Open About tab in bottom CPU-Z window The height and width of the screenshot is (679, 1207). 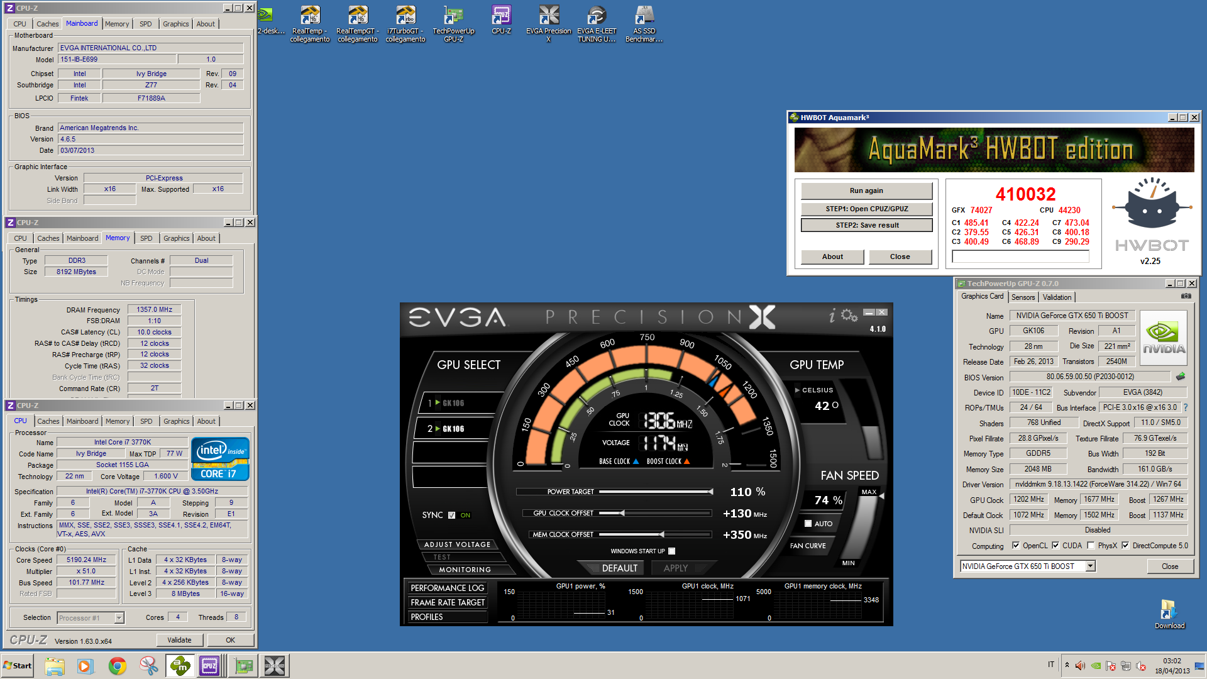206,421
